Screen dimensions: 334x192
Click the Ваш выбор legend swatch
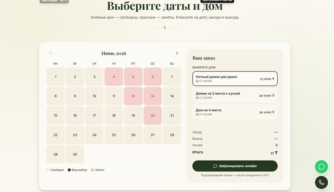(x=69, y=170)
